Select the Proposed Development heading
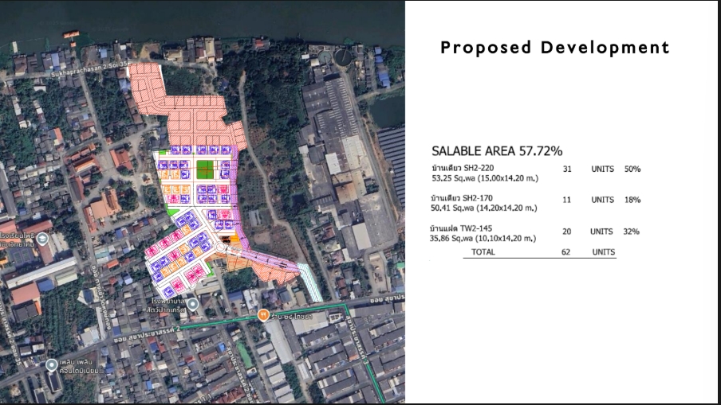 tap(555, 48)
